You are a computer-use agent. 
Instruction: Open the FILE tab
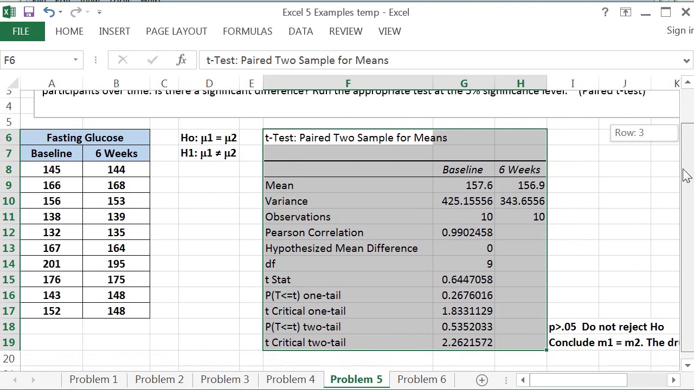21,31
